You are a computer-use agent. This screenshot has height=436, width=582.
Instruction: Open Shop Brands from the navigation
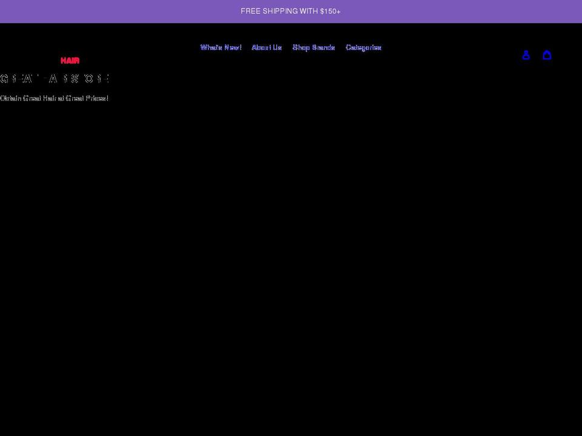coord(313,47)
